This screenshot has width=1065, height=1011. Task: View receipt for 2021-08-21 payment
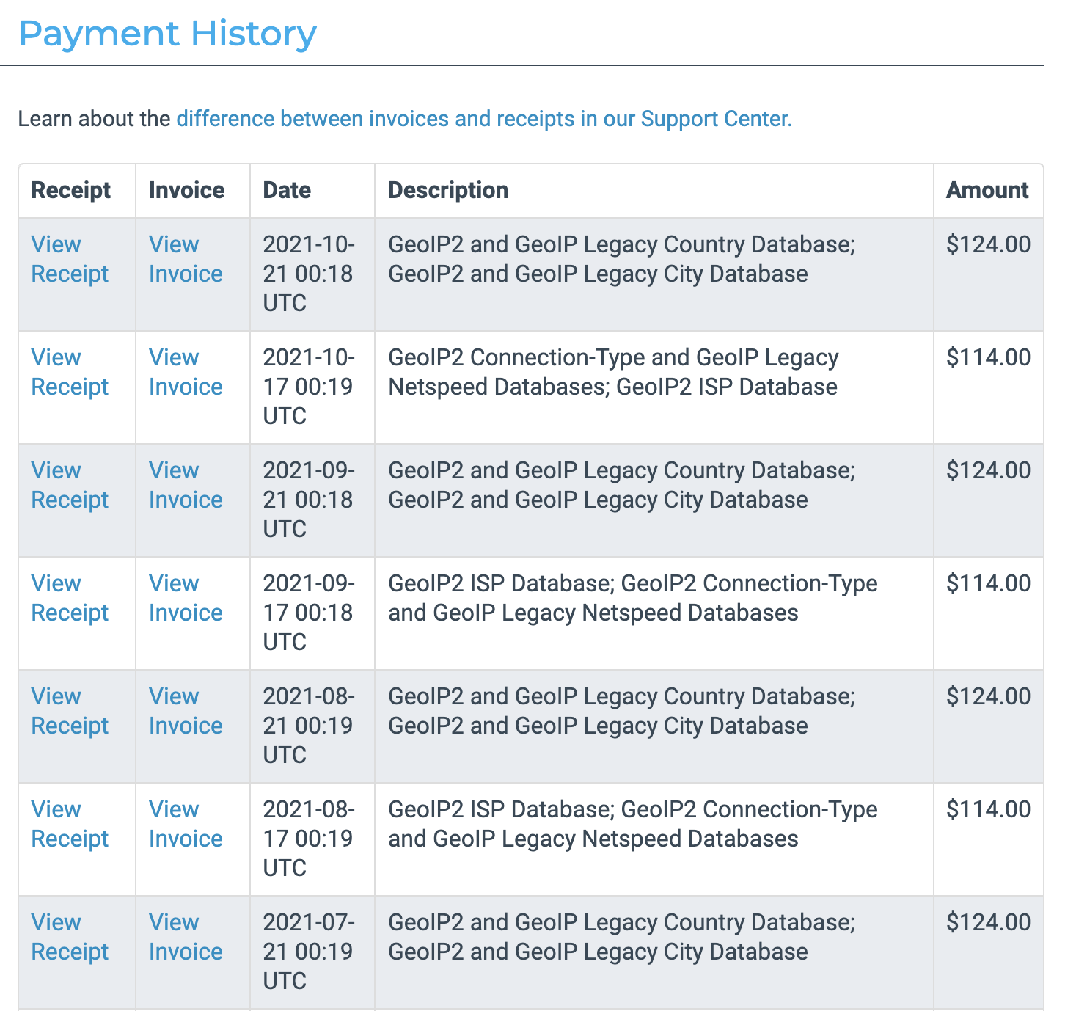point(70,711)
